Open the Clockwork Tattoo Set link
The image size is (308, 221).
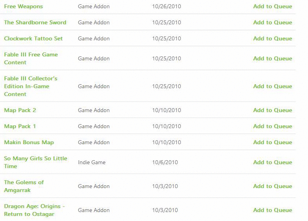coord(33,38)
